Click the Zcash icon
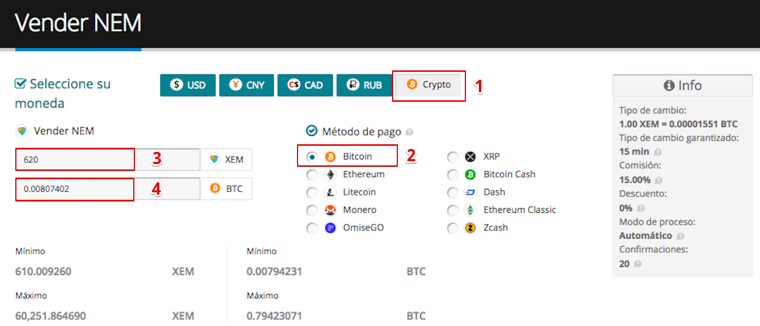 point(470,228)
